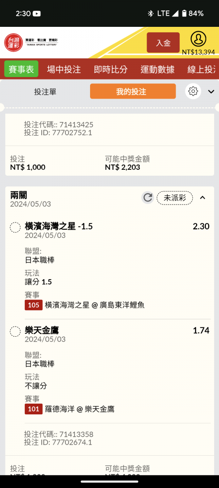The height and width of the screenshot is (488, 219).
Task: Expand account balance NT$13,394
Action: pos(199,52)
